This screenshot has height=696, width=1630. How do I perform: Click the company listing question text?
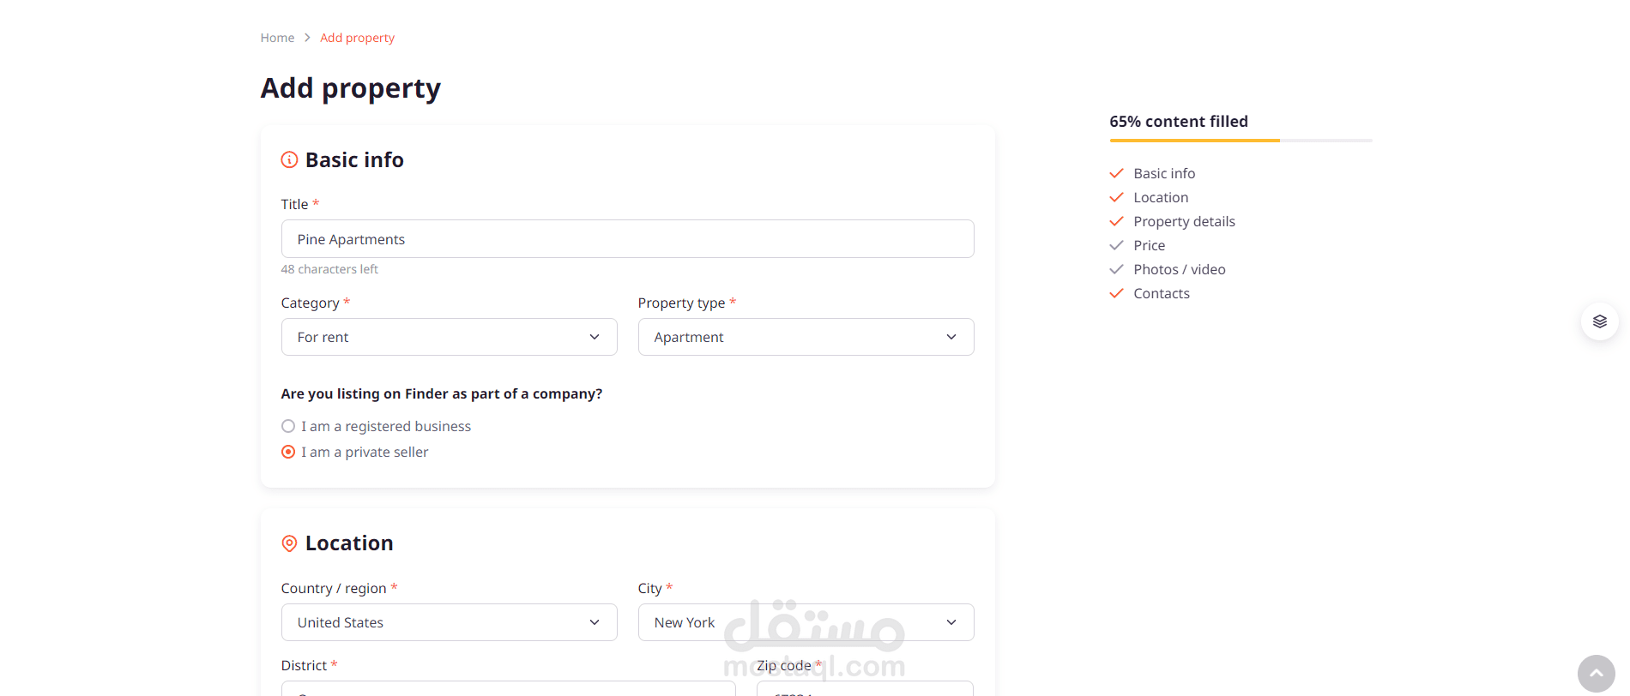pos(442,393)
